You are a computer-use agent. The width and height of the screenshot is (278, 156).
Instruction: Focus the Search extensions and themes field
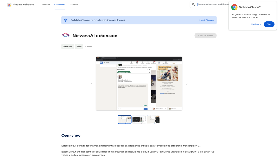[x=213, y=5]
